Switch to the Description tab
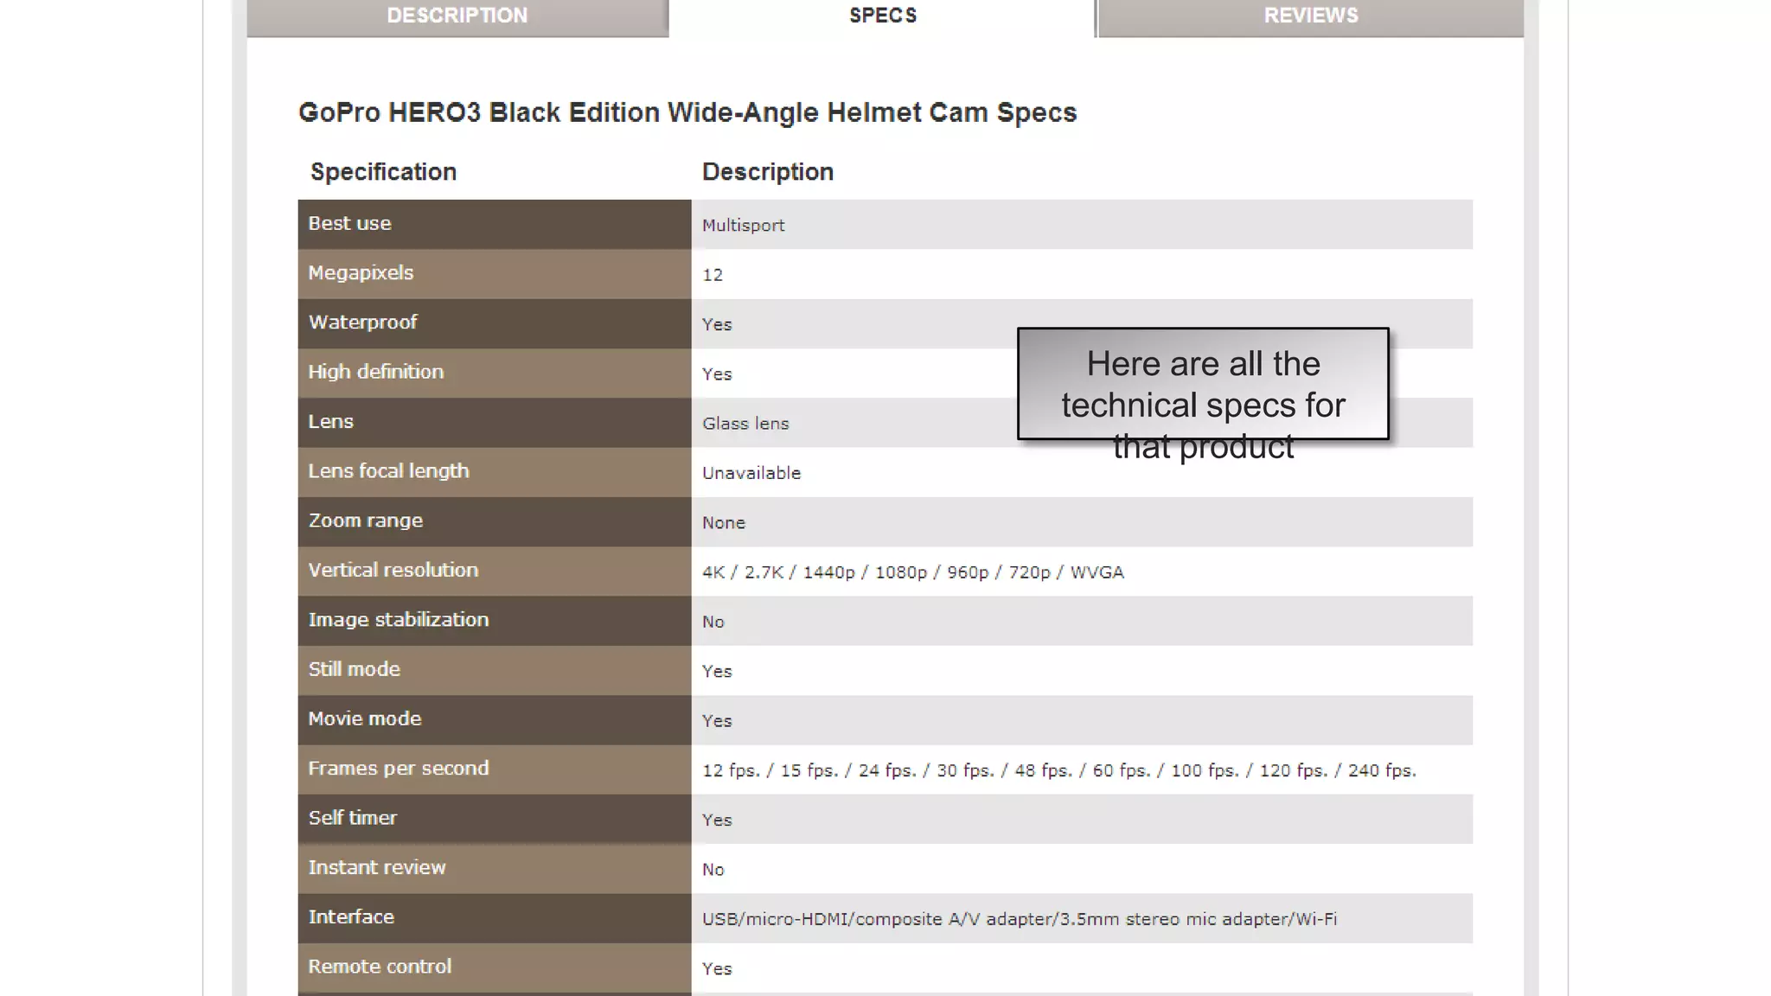Screen dimensions: 1771x996 click(x=457, y=16)
